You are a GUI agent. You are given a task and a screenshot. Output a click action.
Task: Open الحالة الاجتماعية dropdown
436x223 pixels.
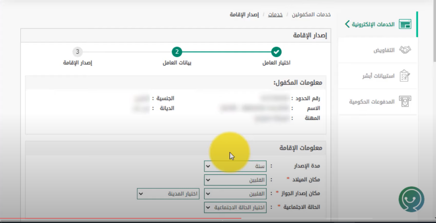[x=235, y=208]
